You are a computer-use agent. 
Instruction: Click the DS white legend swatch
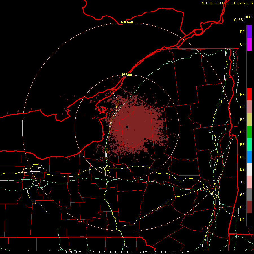[x=249, y=169]
